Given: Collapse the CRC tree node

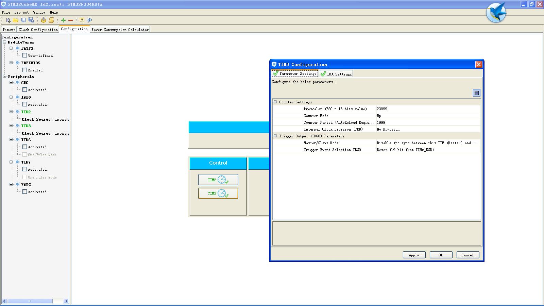Looking at the screenshot, I should tap(11, 83).
